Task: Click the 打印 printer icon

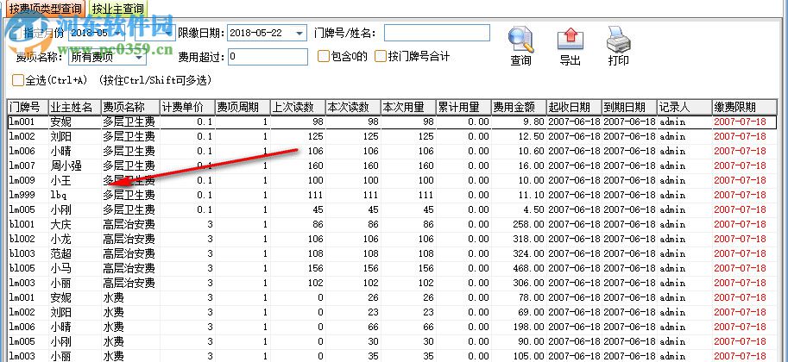Action: coord(618,40)
